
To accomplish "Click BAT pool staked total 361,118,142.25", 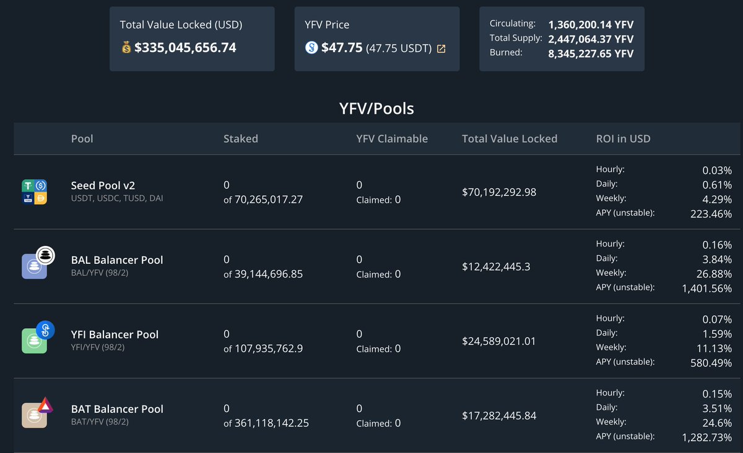I will pos(272,423).
